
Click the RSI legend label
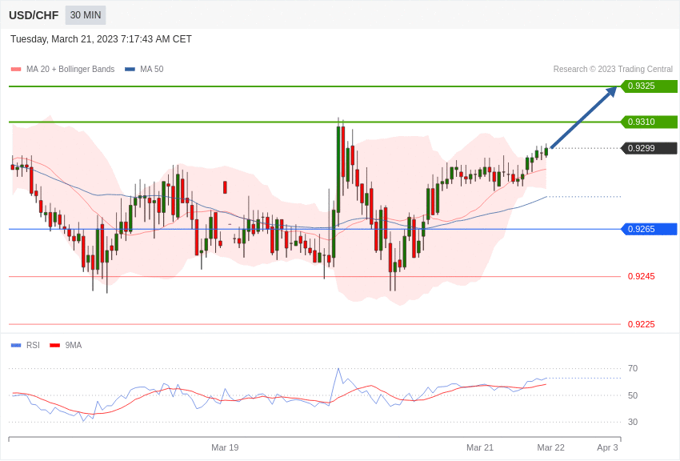33,345
